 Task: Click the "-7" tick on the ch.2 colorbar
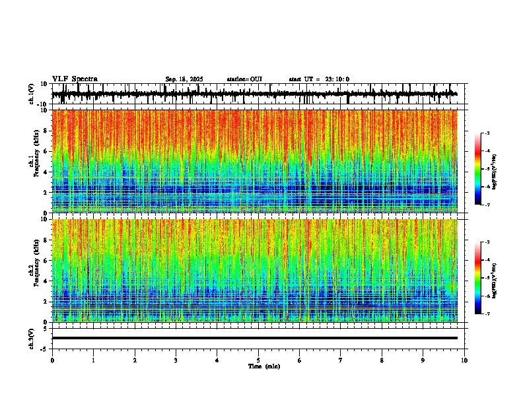487,314
